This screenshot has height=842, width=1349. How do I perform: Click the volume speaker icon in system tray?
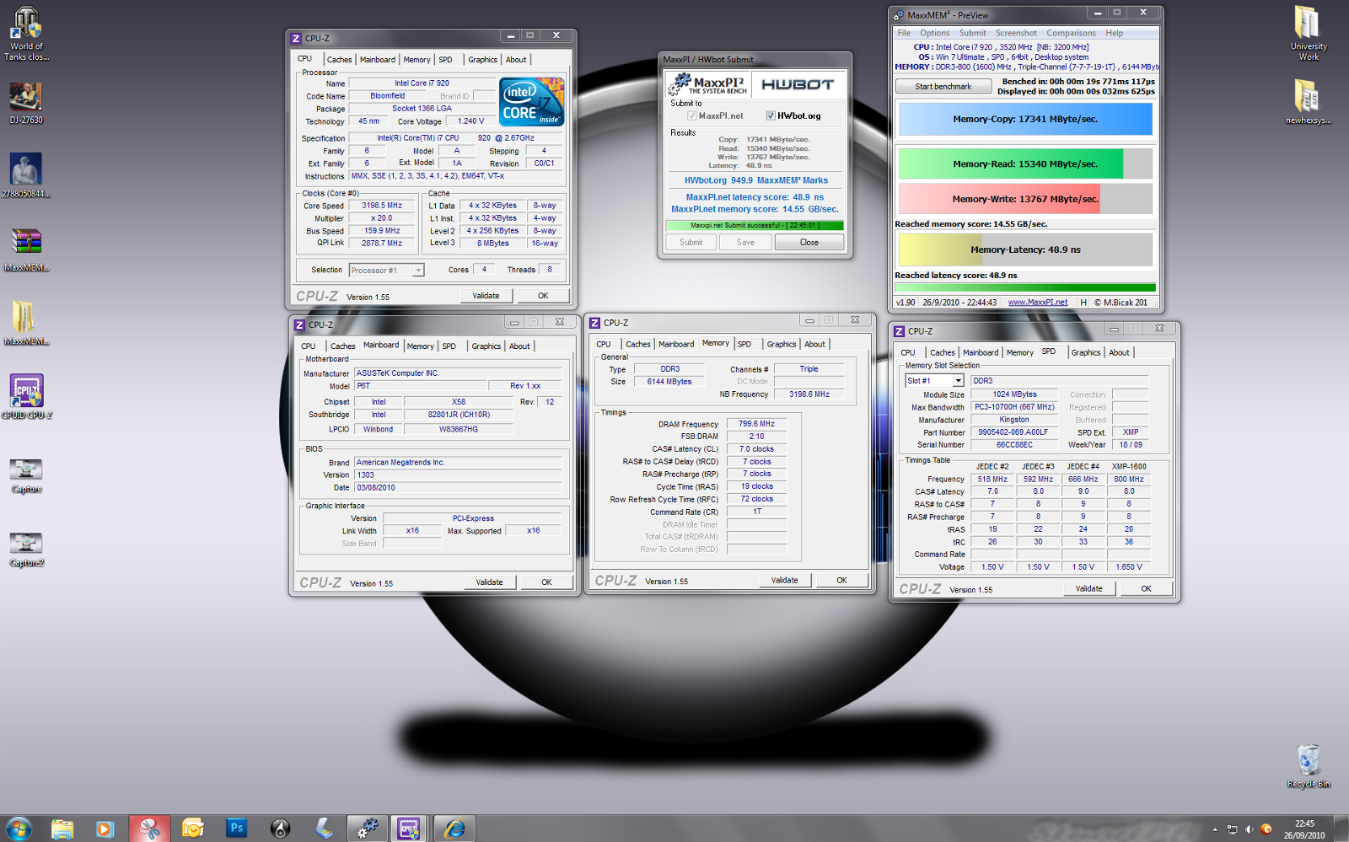click(x=1249, y=829)
